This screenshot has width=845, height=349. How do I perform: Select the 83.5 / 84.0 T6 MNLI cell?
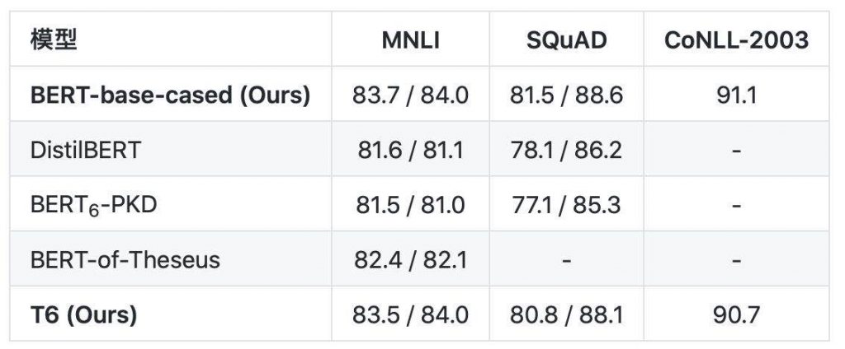click(410, 314)
